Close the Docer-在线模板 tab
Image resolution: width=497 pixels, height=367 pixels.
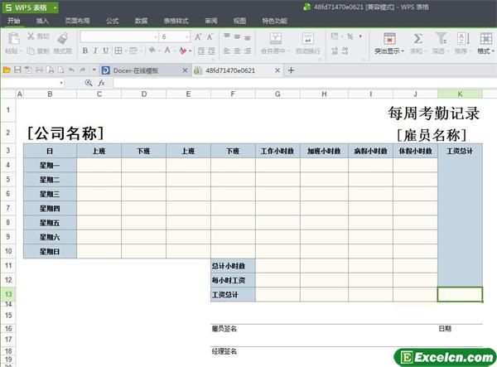[x=185, y=70]
